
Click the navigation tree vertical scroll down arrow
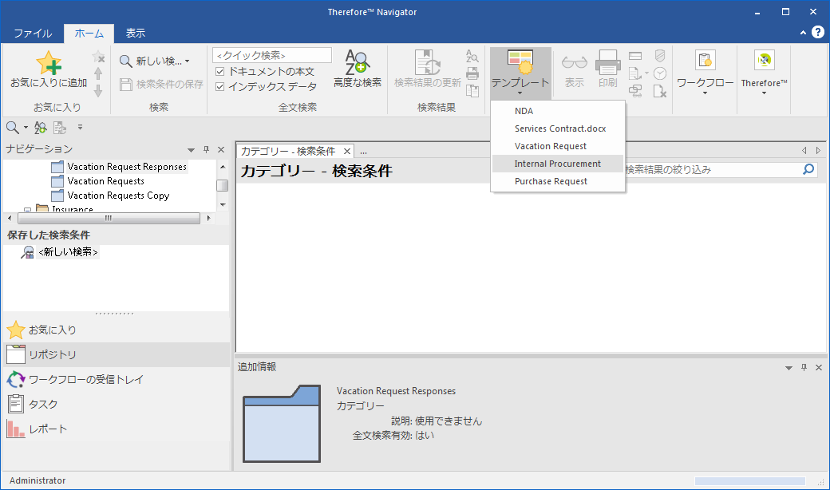tap(223, 205)
